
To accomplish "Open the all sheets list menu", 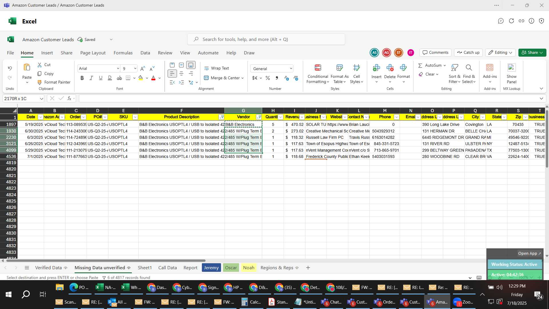I will pos(27,268).
